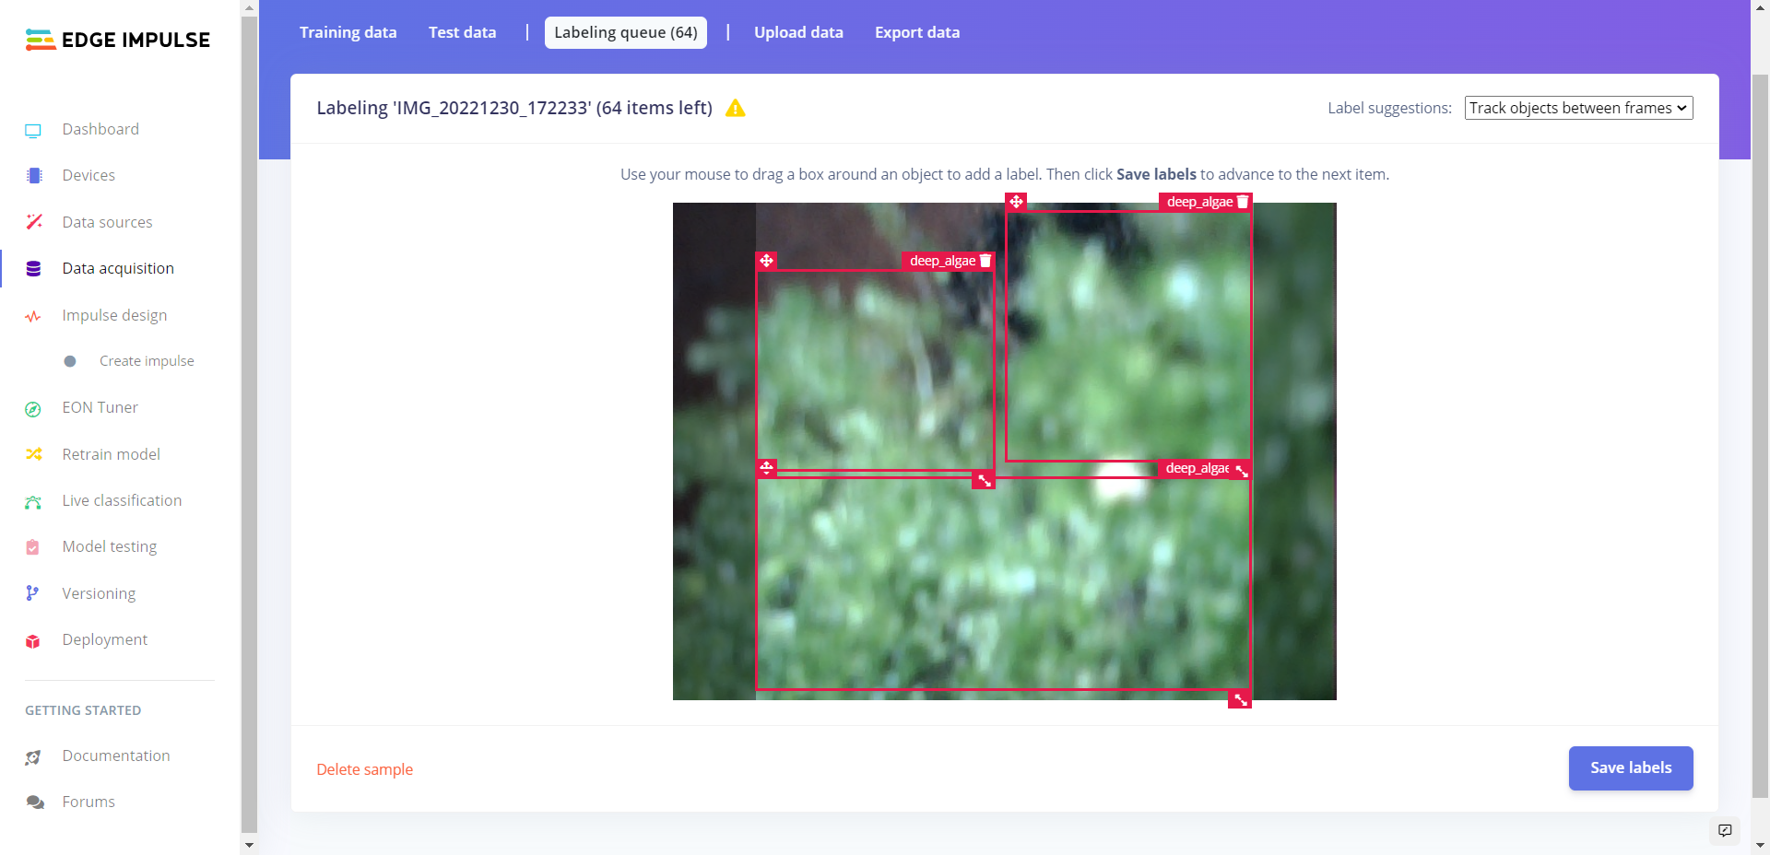This screenshot has width=1770, height=855.
Task: Open Retrain model via its shuffle icon
Action: [34, 454]
